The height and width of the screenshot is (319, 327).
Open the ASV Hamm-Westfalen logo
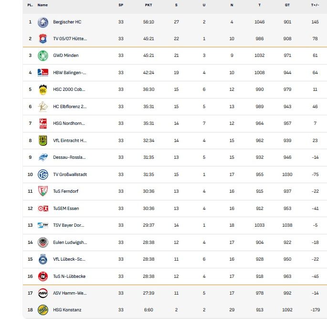(x=43, y=293)
